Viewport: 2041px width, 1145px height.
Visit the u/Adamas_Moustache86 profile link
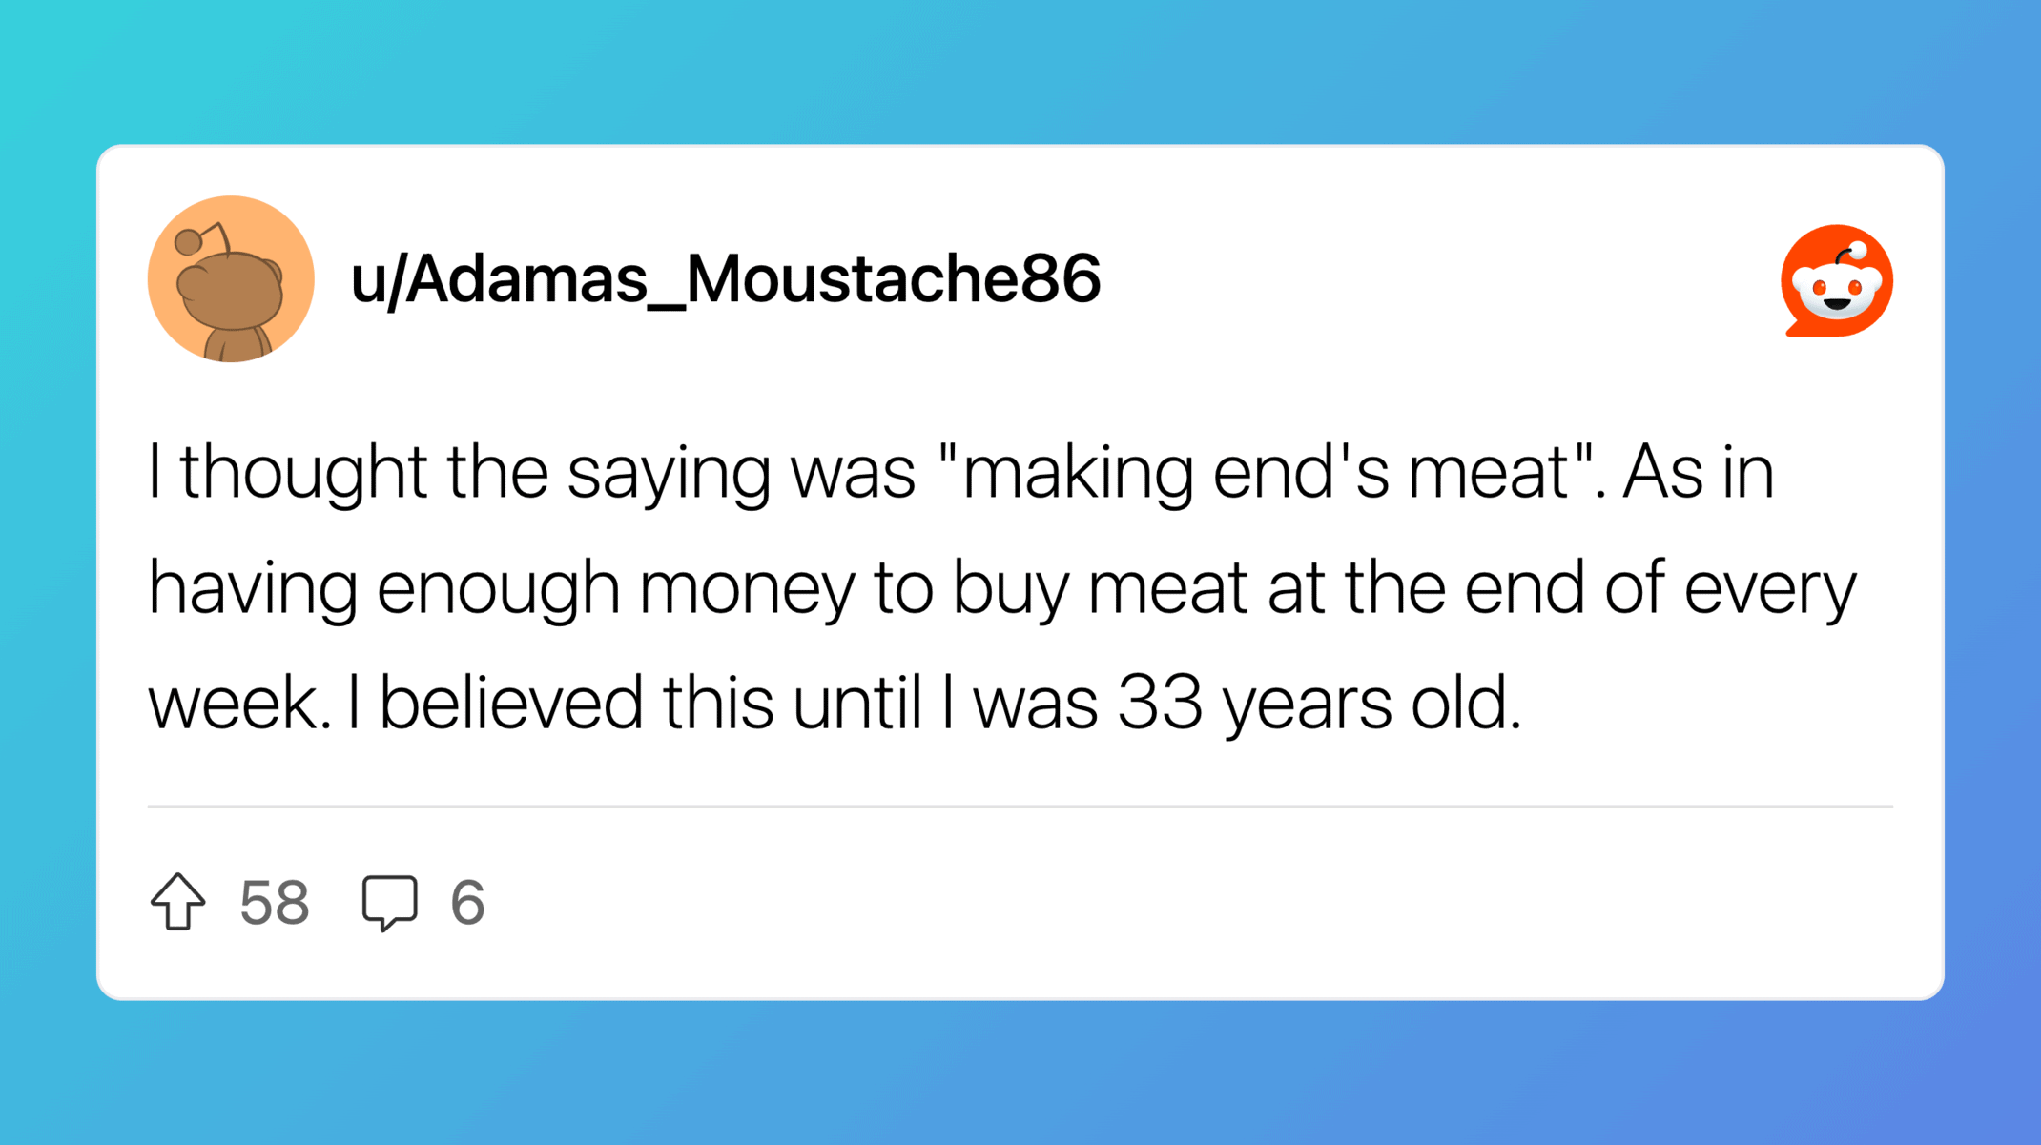(725, 279)
